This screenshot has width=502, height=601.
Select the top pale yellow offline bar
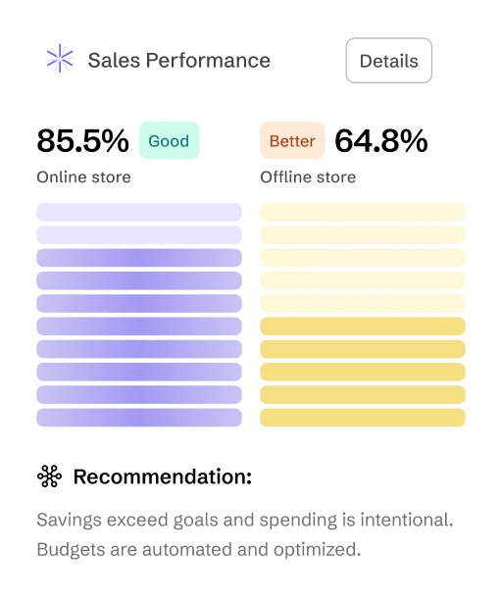point(363,213)
